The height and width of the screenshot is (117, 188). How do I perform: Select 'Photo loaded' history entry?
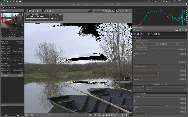pyautogui.click(x=6, y=41)
